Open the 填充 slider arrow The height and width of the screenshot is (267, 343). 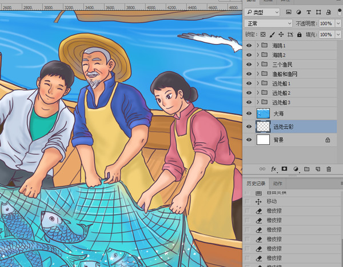pos(338,34)
